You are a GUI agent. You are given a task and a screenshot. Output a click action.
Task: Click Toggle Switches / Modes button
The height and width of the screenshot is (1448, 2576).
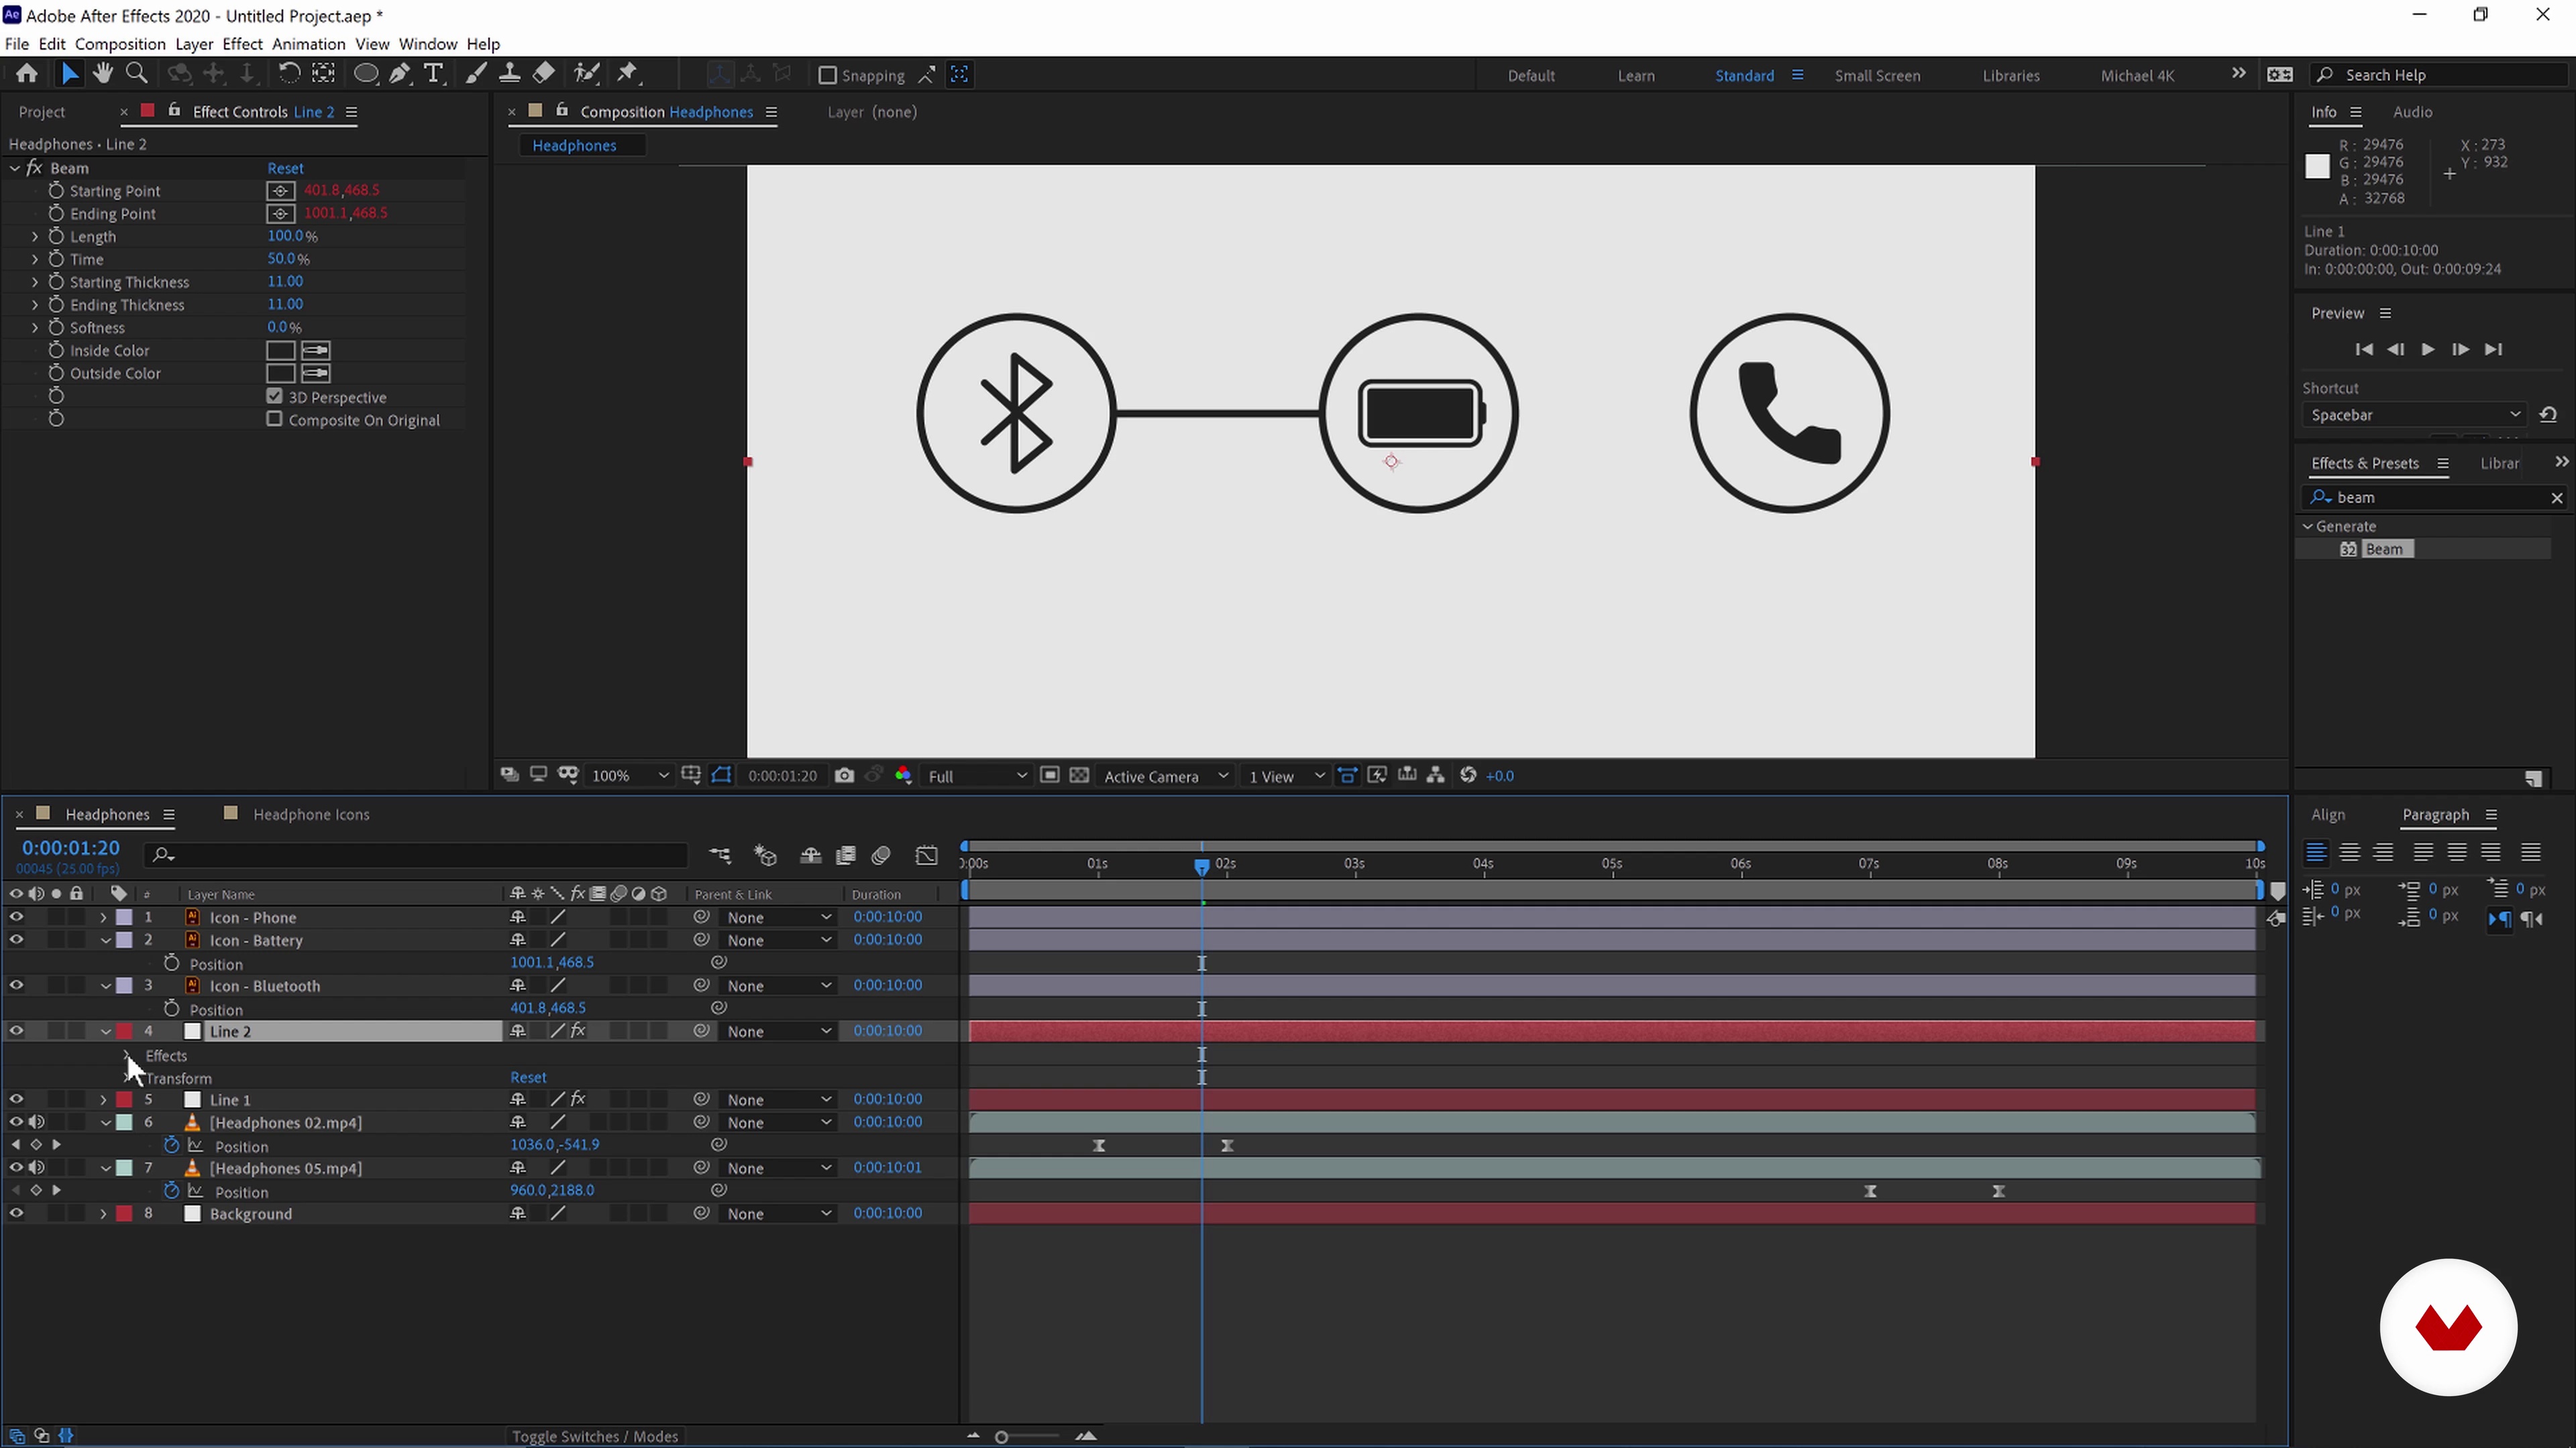tap(595, 1436)
